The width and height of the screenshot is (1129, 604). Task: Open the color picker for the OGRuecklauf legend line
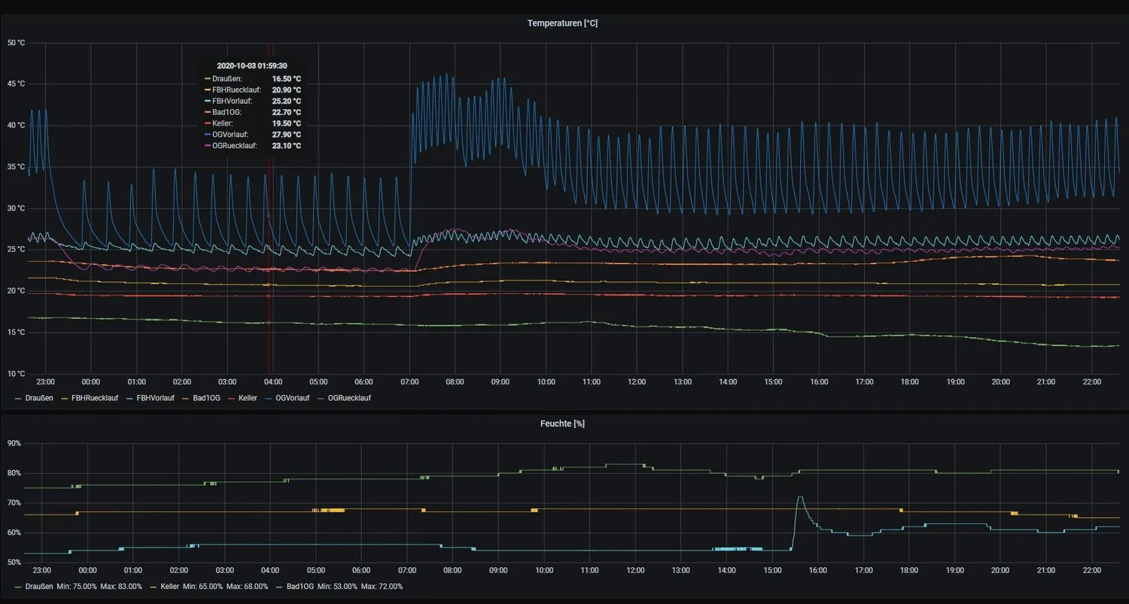(322, 398)
